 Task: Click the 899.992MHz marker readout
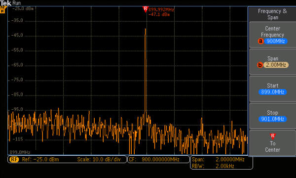161,10
